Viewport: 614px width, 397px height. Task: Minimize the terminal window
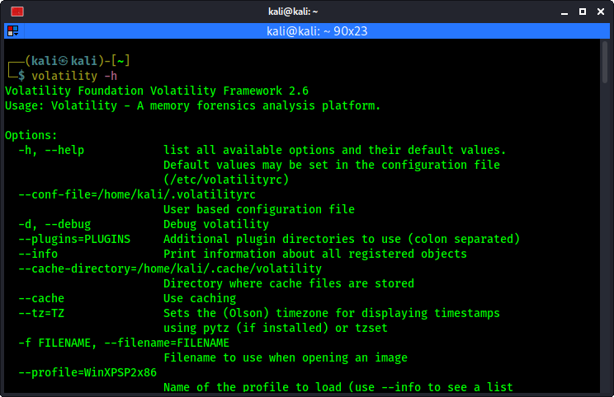(564, 12)
